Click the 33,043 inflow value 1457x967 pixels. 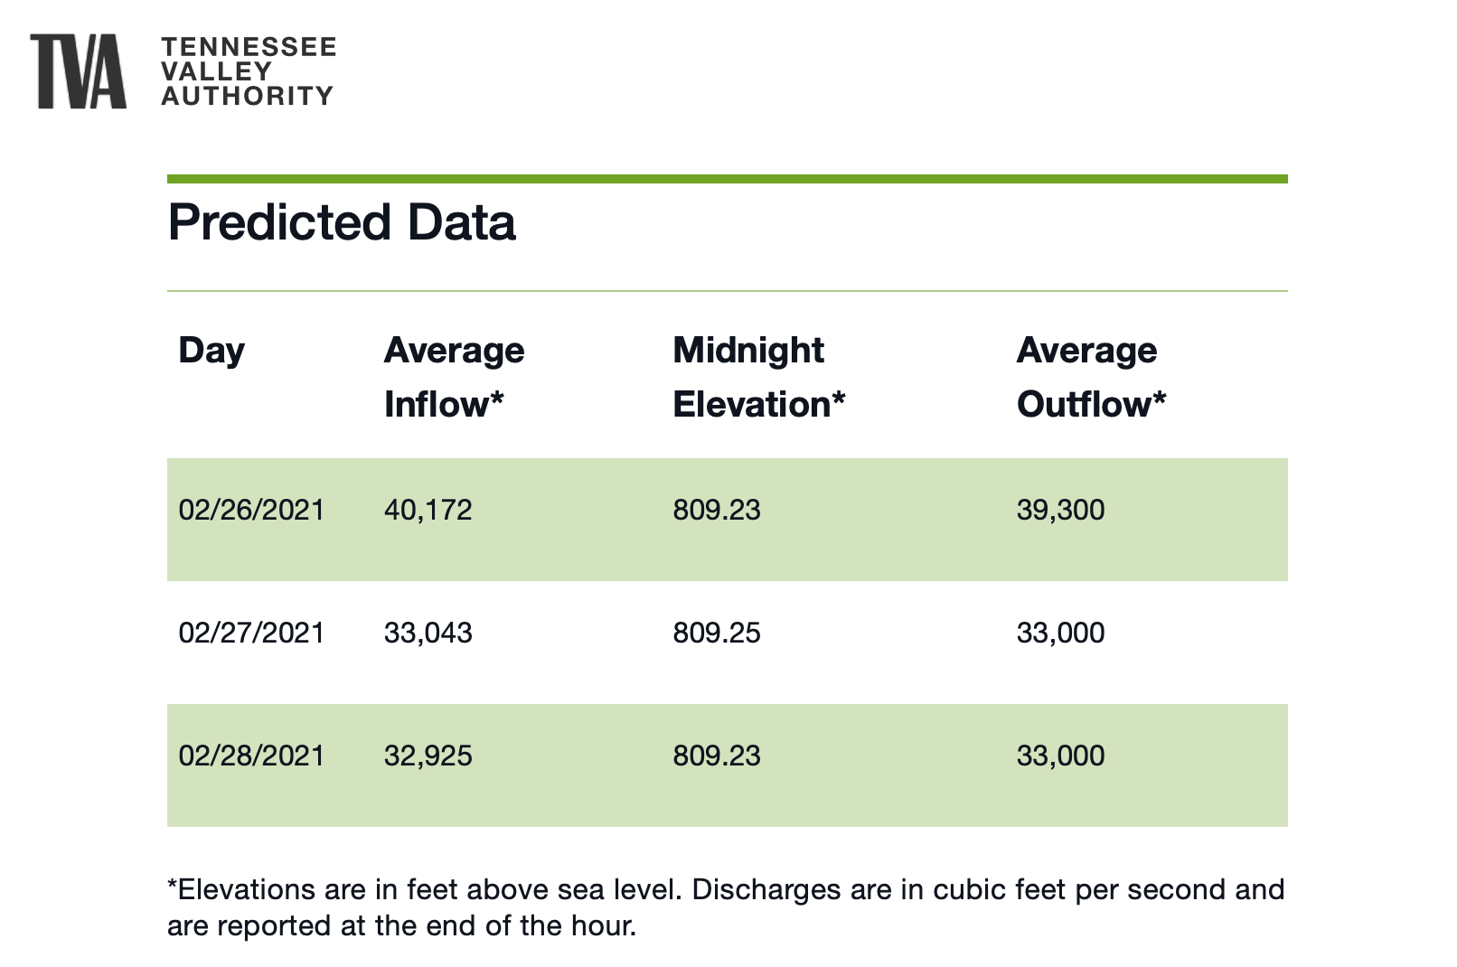coord(428,634)
